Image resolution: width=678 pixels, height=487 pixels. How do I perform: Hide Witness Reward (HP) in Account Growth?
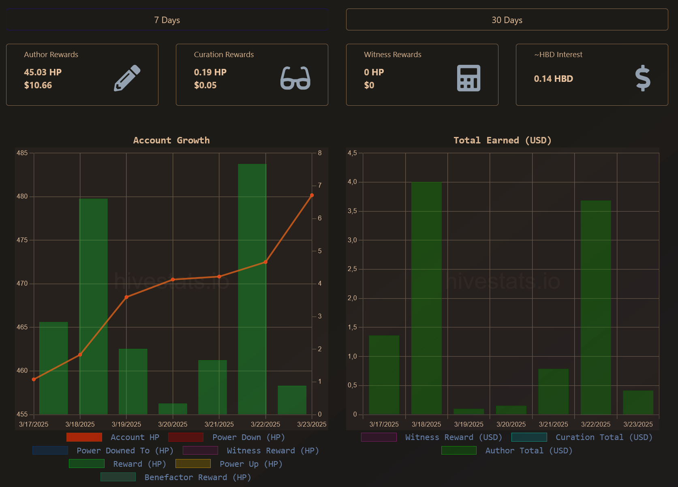tap(200, 451)
